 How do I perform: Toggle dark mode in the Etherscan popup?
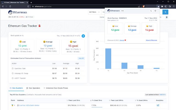(151, 11)
